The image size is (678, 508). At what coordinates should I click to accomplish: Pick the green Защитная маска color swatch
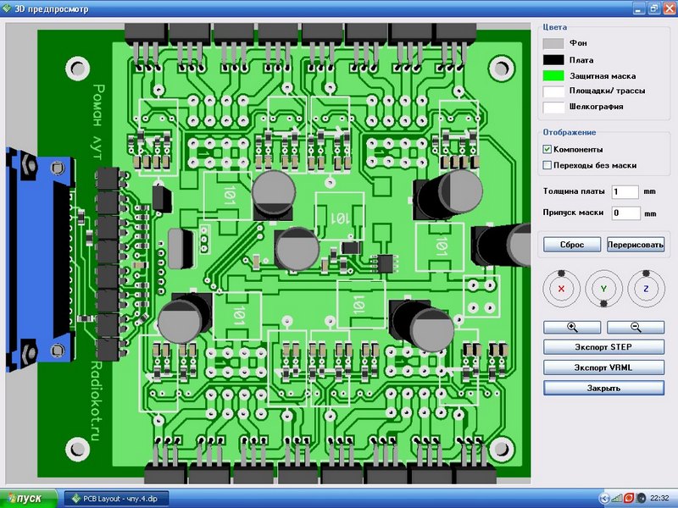click(x=553, y=75)
